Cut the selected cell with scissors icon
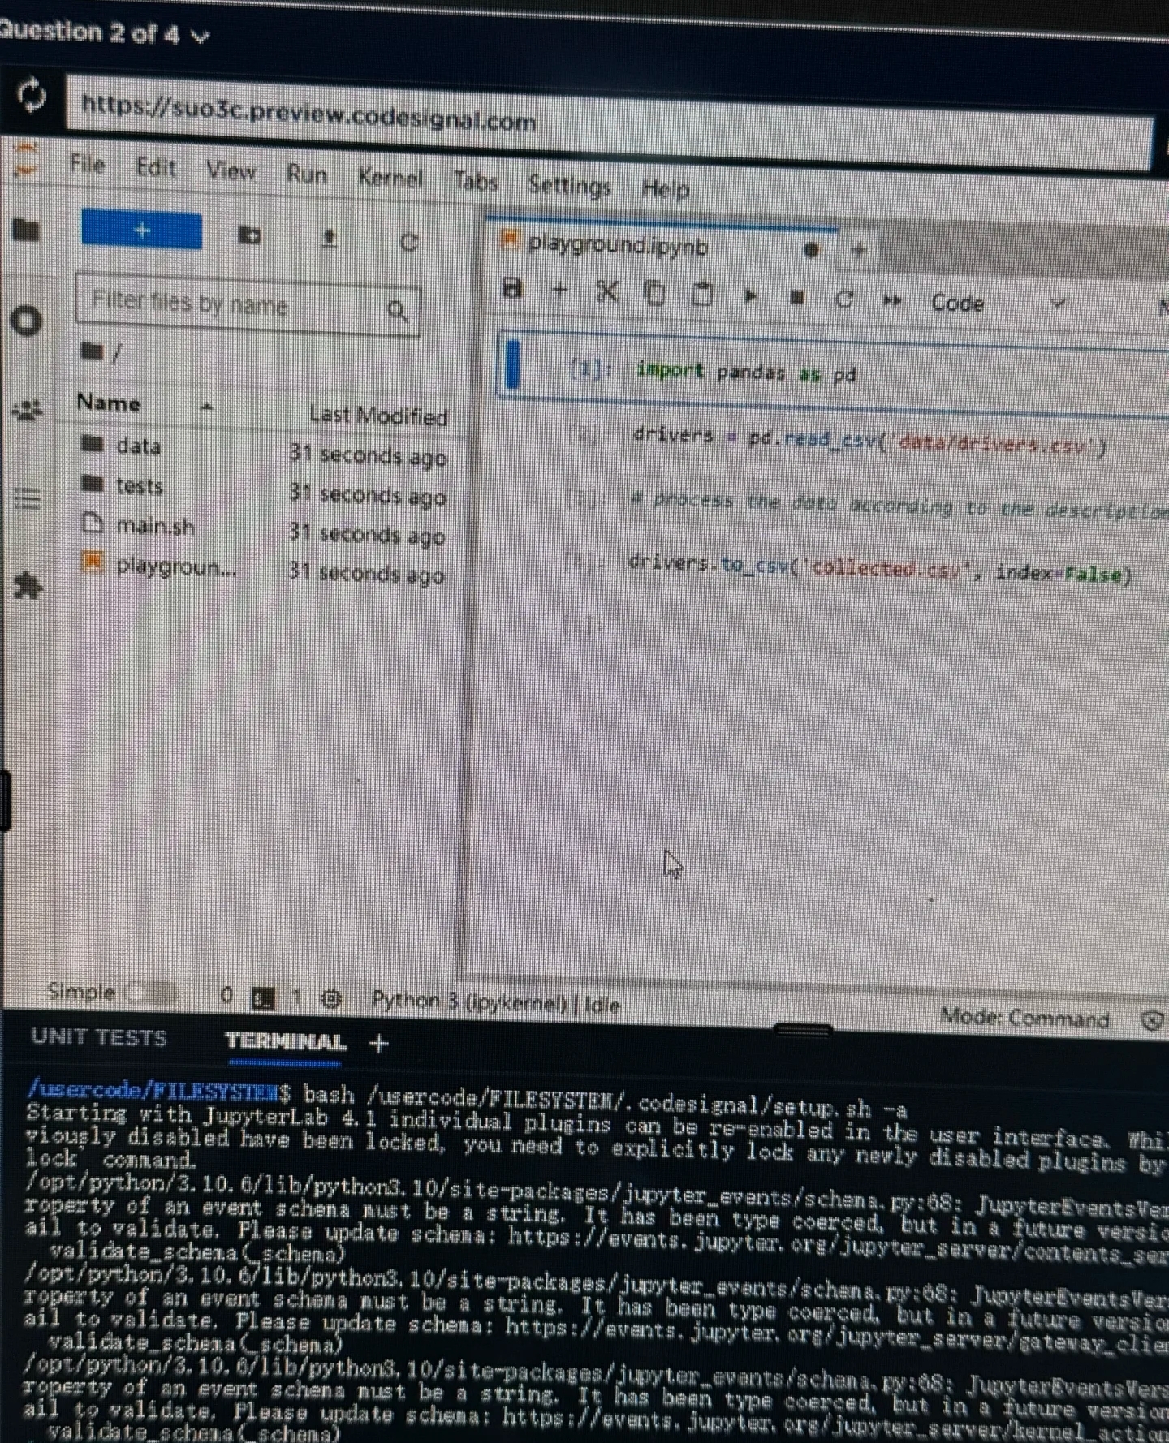The image size is (1169, 1443). click(606, 291)
